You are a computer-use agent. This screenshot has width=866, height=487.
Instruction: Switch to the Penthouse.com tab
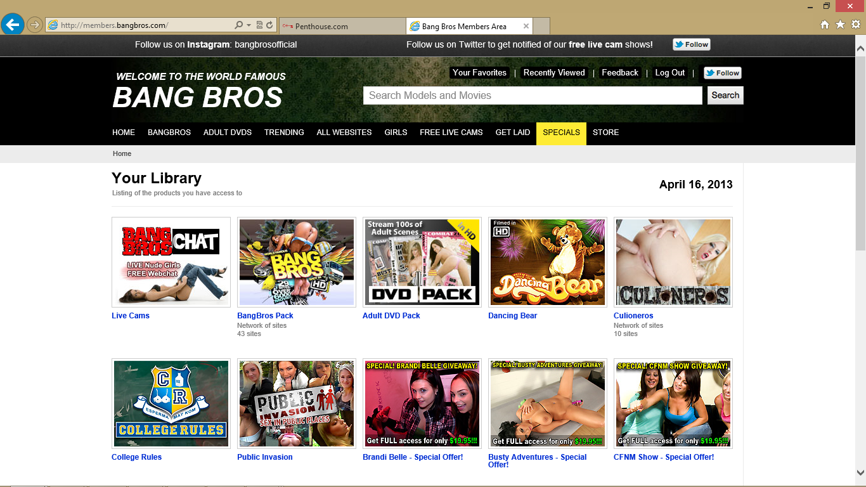[x=342, y=26]
